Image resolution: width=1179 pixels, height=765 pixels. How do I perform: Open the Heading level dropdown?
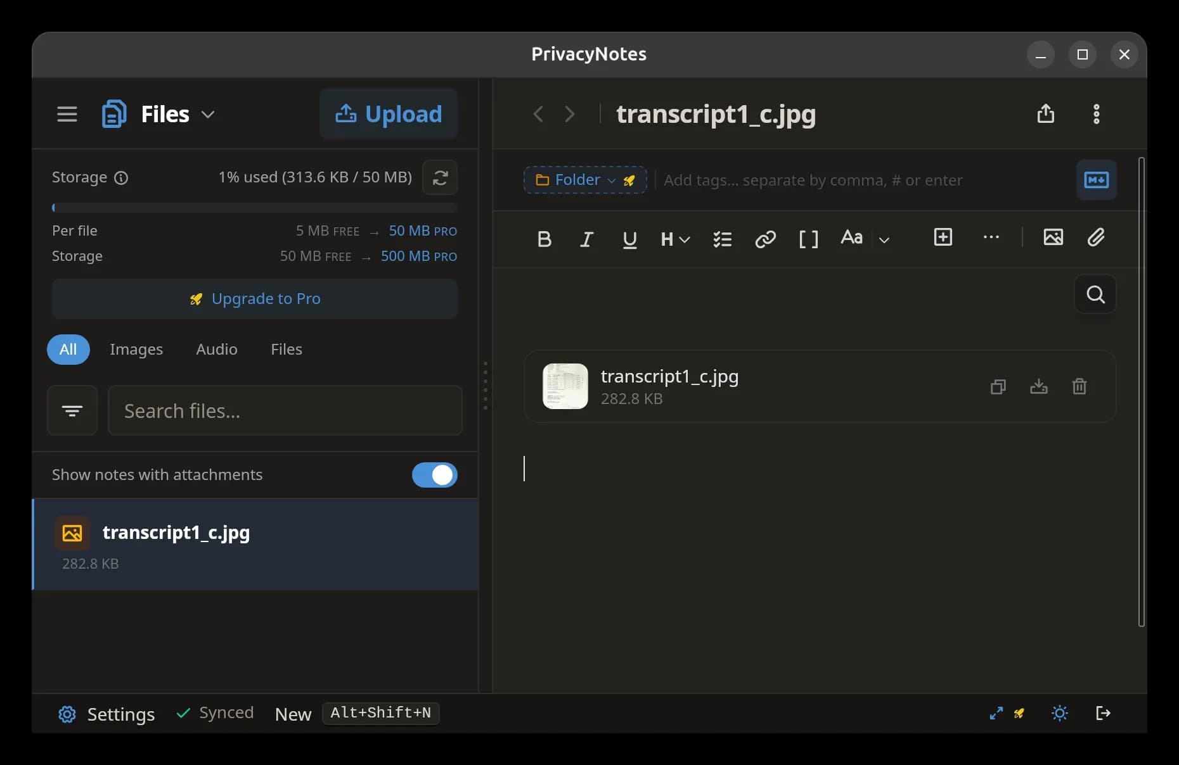(x=675, y=239)
